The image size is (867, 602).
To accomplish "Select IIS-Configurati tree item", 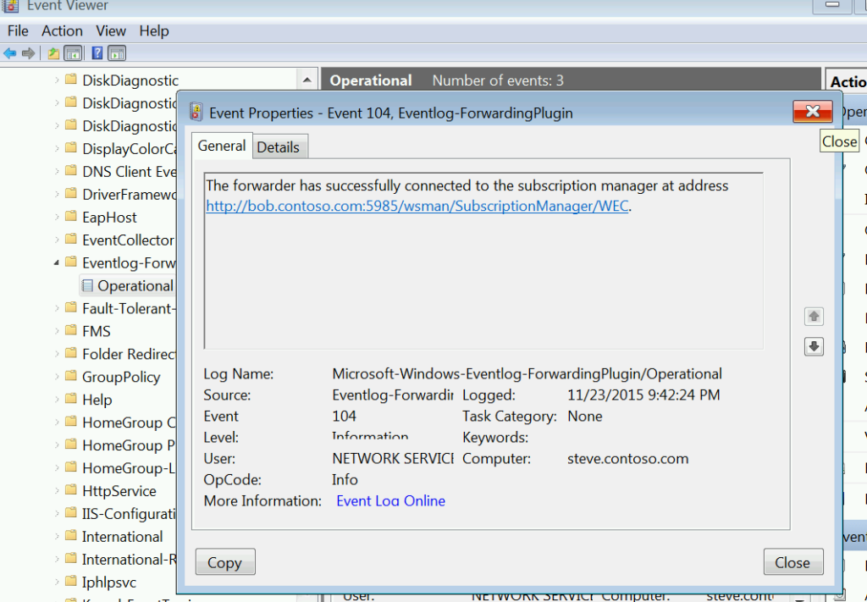I will pyautogui.click(x=129, y=514).
